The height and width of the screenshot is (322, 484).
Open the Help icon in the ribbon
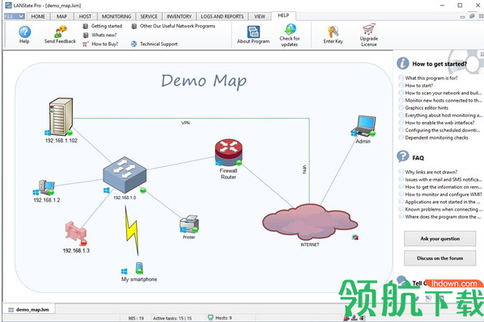point(25,32)
